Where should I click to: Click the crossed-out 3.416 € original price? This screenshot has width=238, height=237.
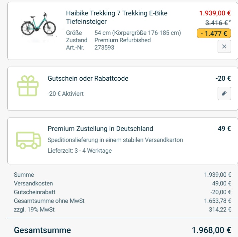click(x=216, y=23)
